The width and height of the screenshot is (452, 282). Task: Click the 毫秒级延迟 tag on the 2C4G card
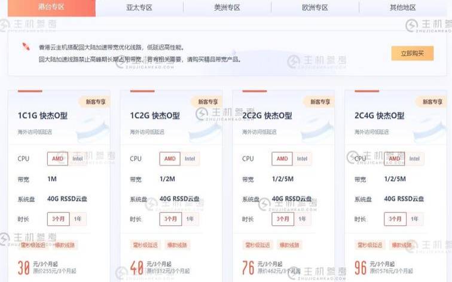pos(370,245)
